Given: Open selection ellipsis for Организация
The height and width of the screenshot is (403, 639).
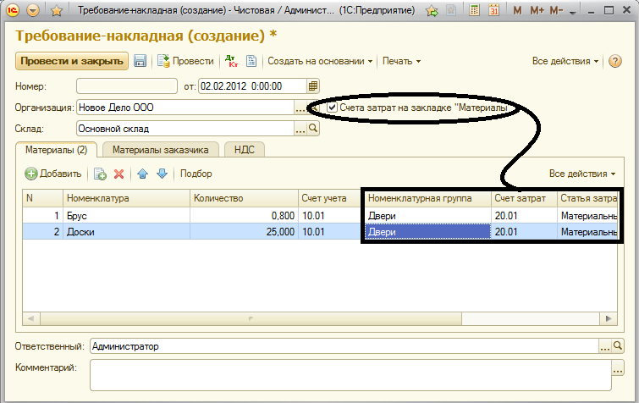Looking at the screenshot, I should point(300,108).
